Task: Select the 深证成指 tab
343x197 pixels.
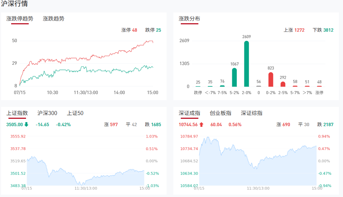Action: [x=189, y=113]
